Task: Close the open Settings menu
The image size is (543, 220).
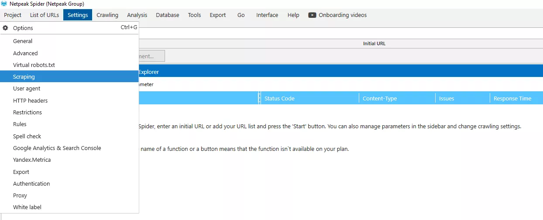Action: 78,15
